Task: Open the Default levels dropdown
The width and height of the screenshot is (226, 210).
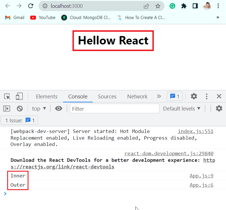Action: [x=182, y=109]
